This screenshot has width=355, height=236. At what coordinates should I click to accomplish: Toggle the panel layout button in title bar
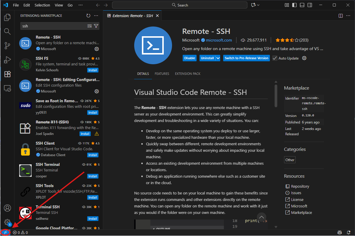[x=302, y=5]
